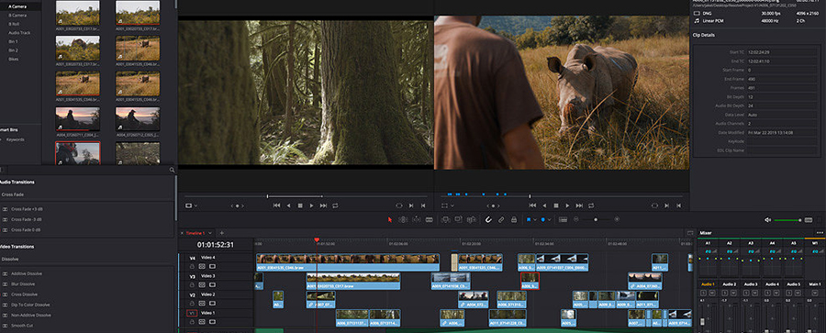Open the Flag color dropdown arrow
826x333 pixels.
535,220
